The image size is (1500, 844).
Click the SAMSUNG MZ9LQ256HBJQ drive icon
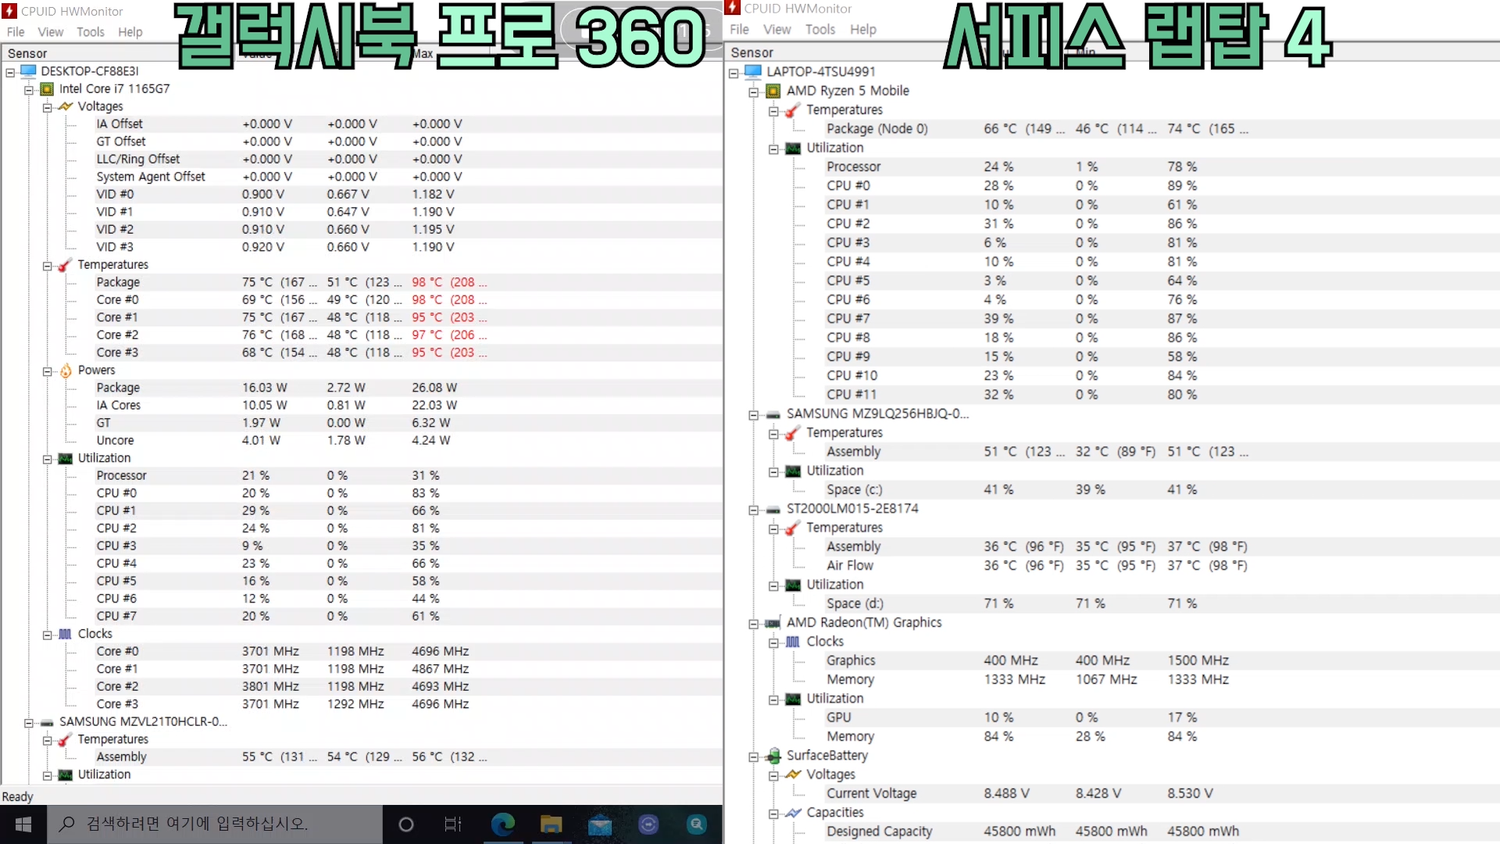click(x=773, y=414)
